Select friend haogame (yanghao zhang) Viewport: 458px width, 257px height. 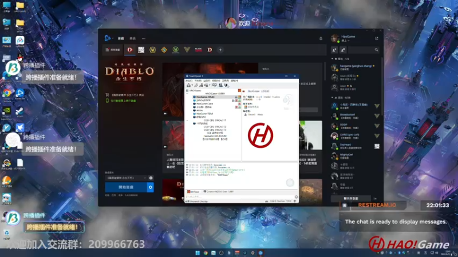pos(355,67)
